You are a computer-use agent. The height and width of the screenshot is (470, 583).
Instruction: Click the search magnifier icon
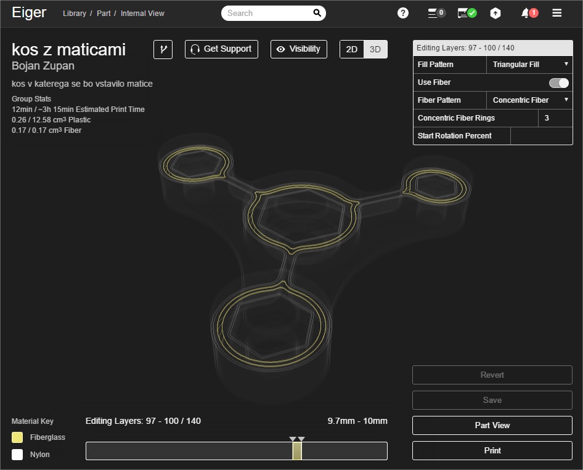(x=317, y=13)
